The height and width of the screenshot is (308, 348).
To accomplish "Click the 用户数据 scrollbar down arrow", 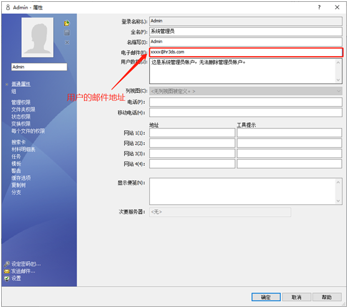I will (x=338, y=80).
